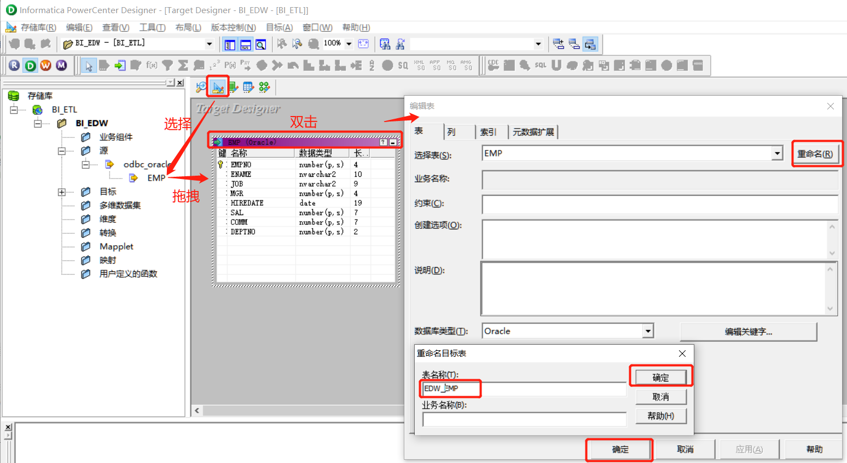This screenshot has width=847, height=463.
Task: Click the 重命名(R) button
Action: 815,154
